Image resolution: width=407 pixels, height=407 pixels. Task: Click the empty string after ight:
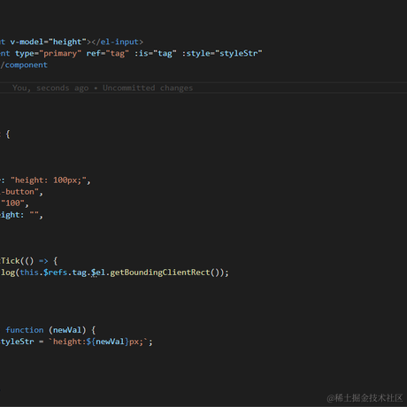tap(34, 215)
